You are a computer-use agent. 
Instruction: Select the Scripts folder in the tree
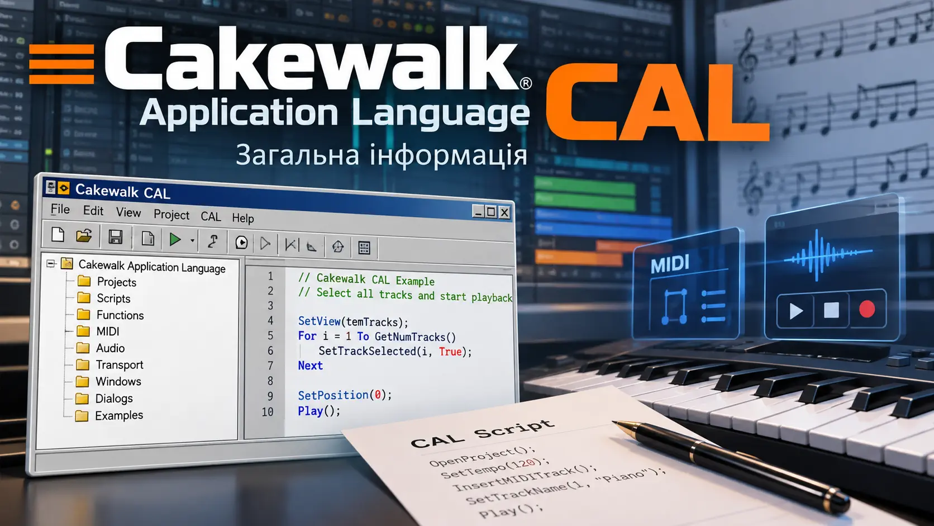113,298
